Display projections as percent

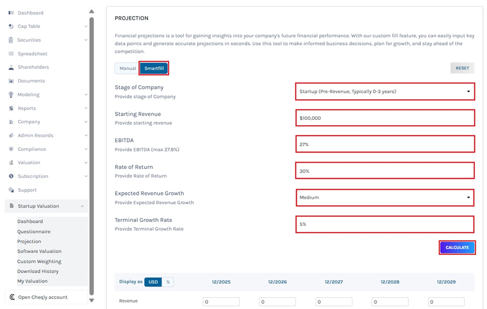click(168, 282)
